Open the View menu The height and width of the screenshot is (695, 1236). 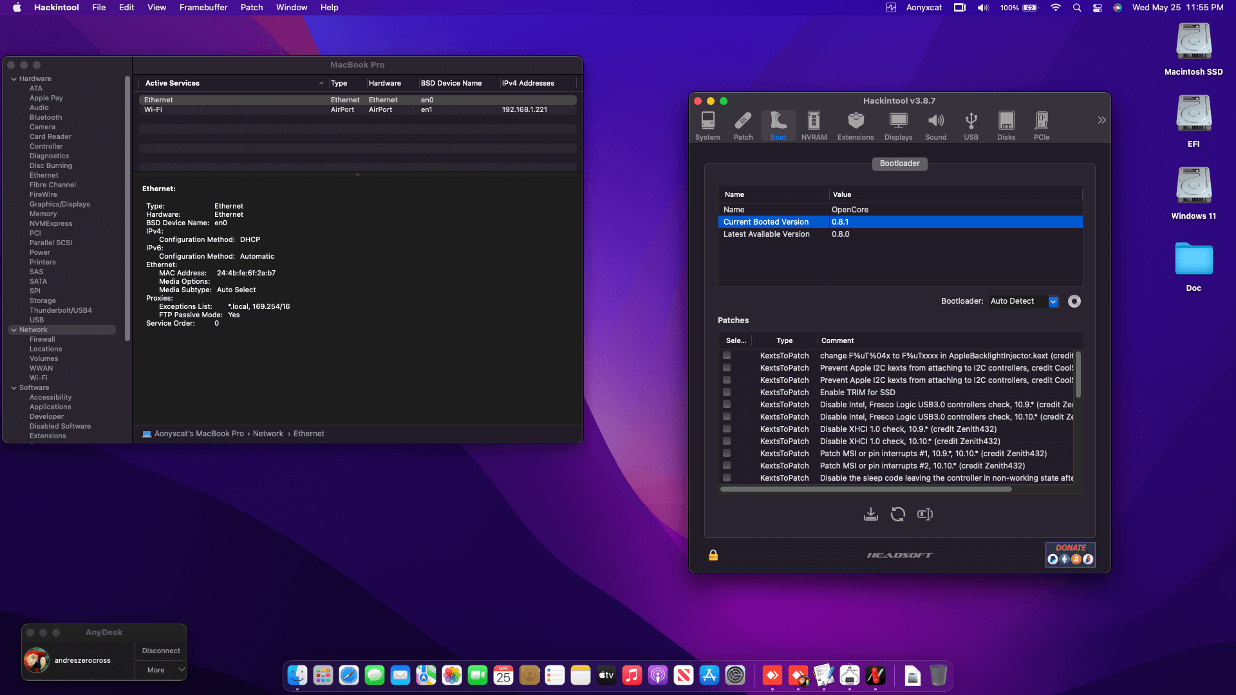pyautogui.click(x=157, y=8)
